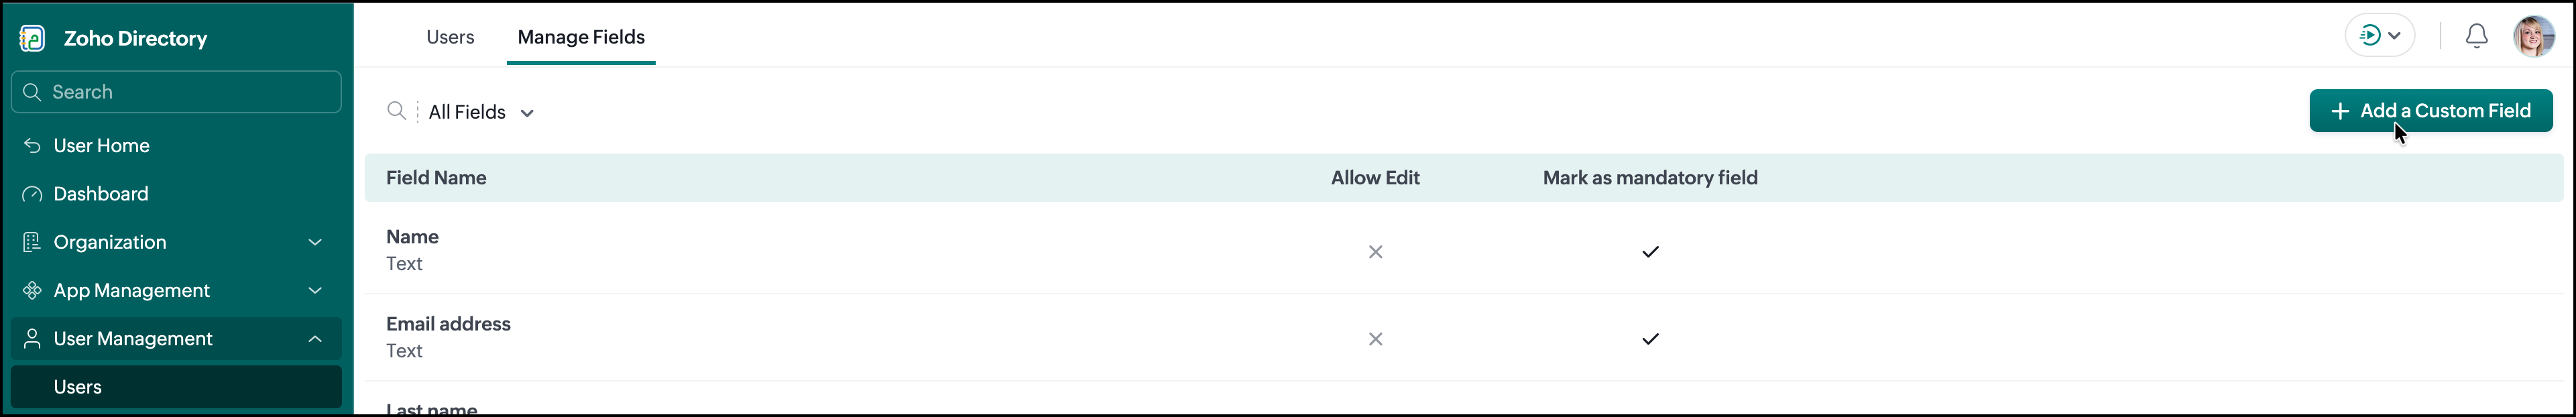Click the User Management person icon
The height and width of the screenshot is (417, 2576).
32,339
